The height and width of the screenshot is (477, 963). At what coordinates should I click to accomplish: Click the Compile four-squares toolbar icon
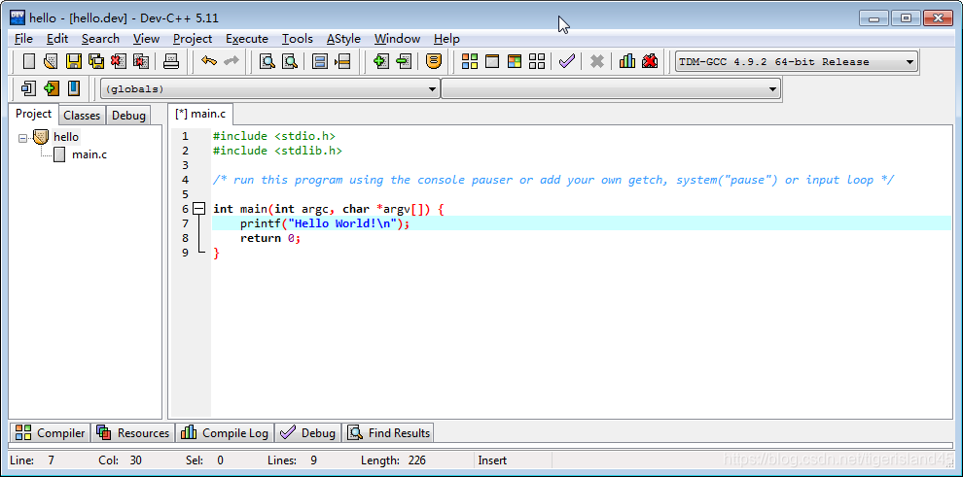[x=470, y=61]
